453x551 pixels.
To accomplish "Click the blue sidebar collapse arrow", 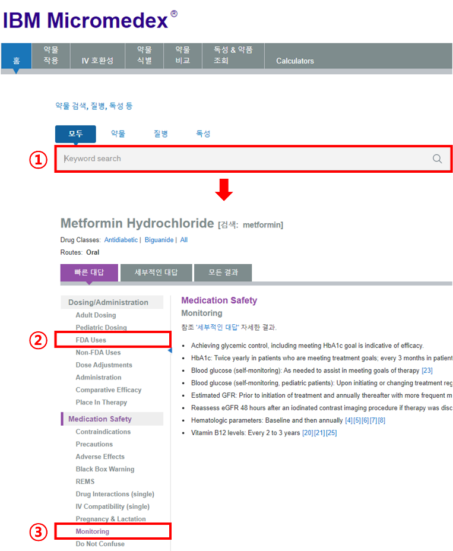I will tap(169, 350).
